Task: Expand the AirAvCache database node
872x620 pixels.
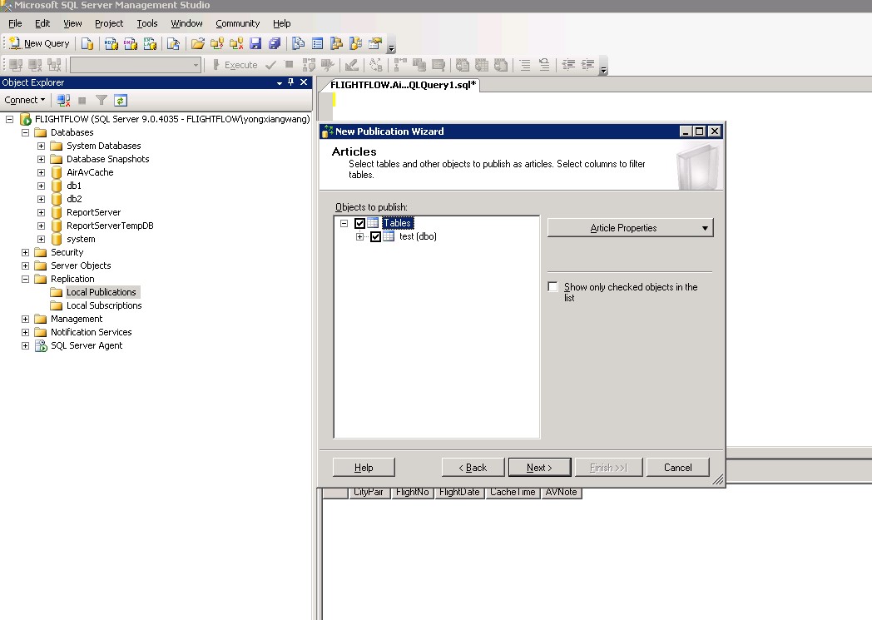Action: (x=41, y=172)
